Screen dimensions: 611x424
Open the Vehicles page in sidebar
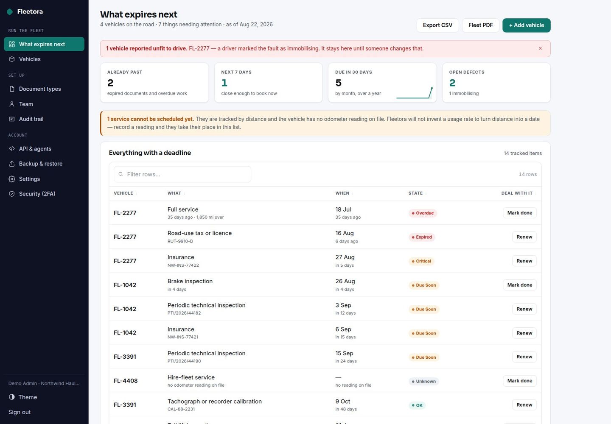(x=44, y=59)
